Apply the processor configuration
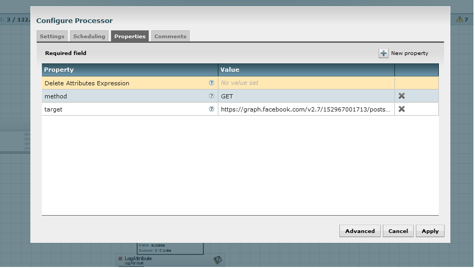Viewport: 475px width, 268px height. (x=430, y=231)
